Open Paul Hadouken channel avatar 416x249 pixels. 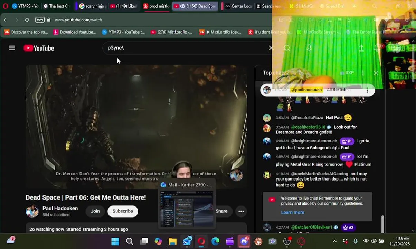32,211
